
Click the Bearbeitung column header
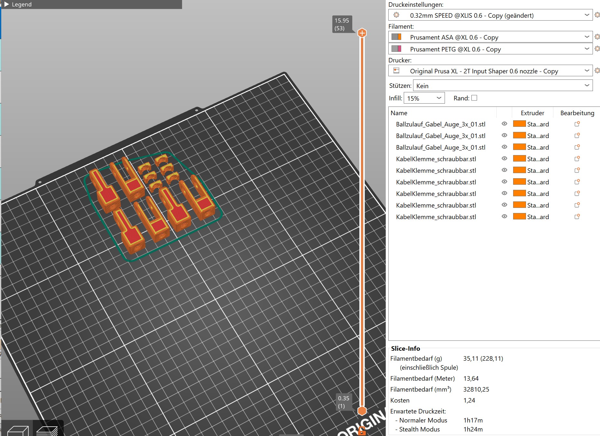coord(577,113)
